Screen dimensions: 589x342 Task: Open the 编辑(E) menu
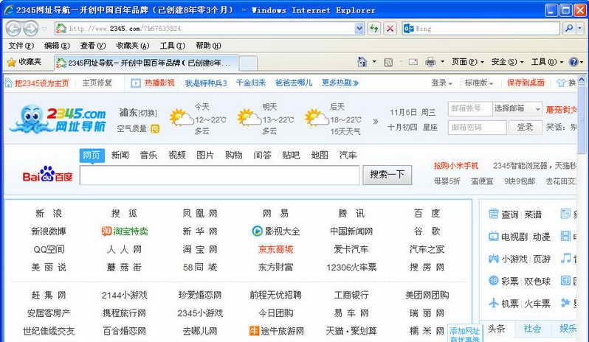click(57, 46)
